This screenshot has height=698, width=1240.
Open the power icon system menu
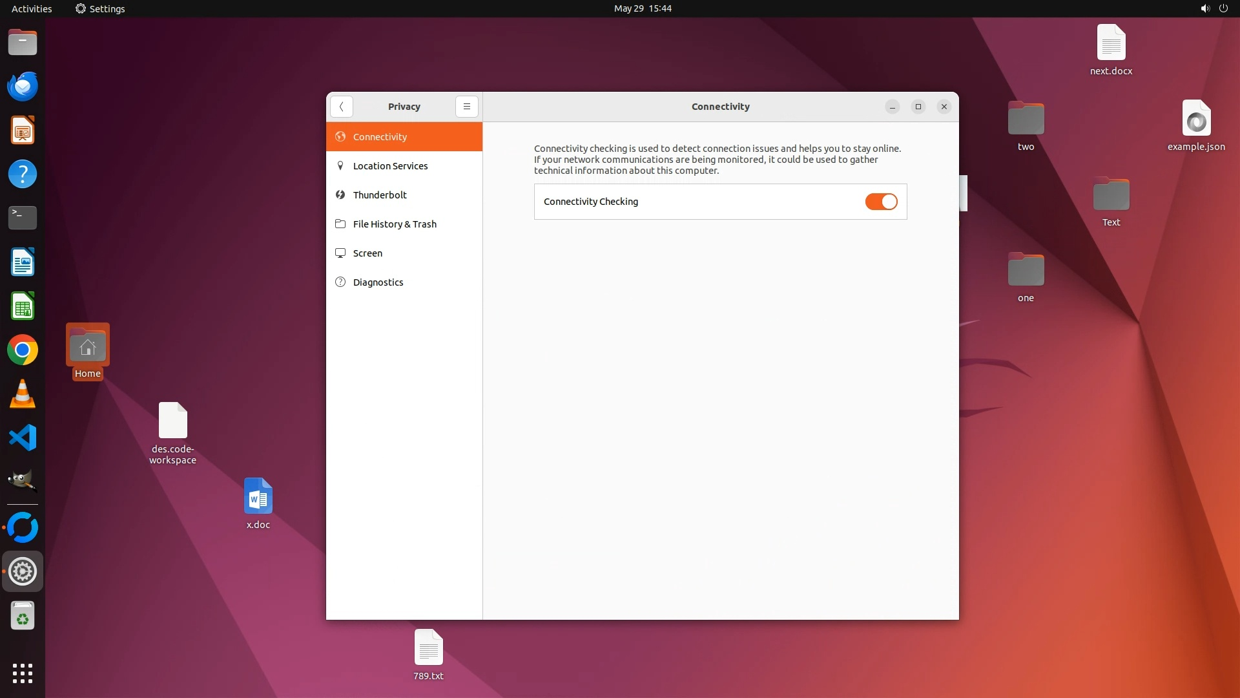[1223, 8]
